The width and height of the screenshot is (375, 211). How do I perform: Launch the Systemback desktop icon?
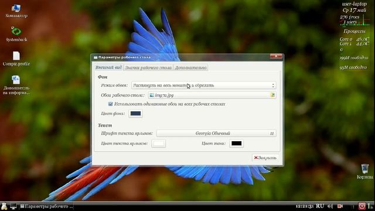16,34
